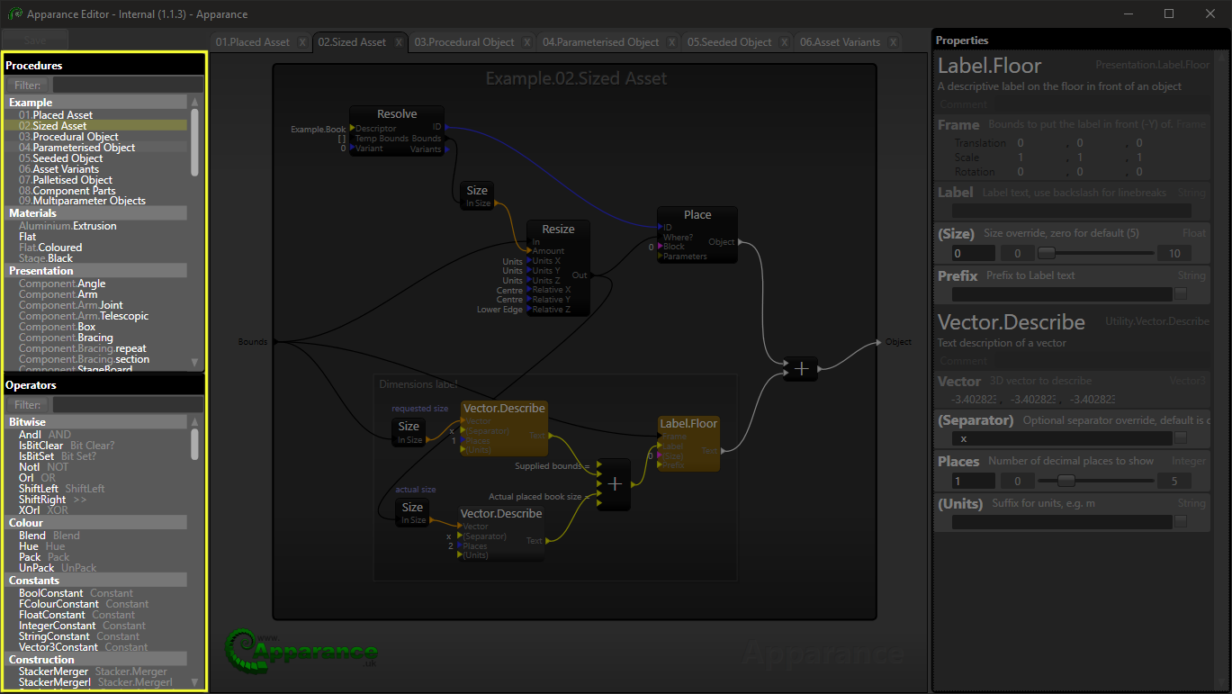The image size is (1232, 694).
Task: Select the Size node labeled requested size
Action: tap(409, 427)
